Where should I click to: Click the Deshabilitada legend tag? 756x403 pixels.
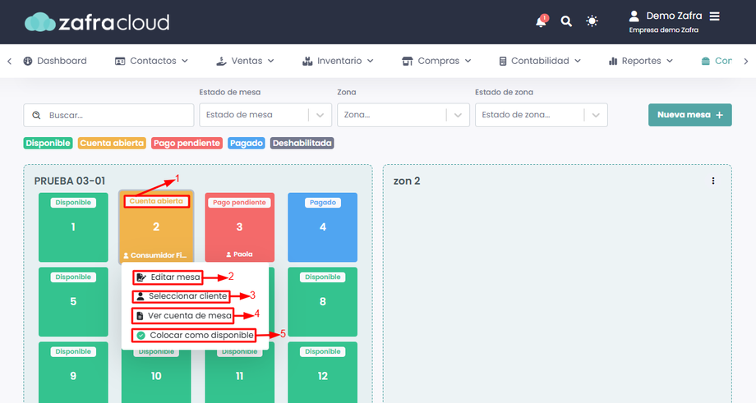pyautogui.click(x=302, y=143)
